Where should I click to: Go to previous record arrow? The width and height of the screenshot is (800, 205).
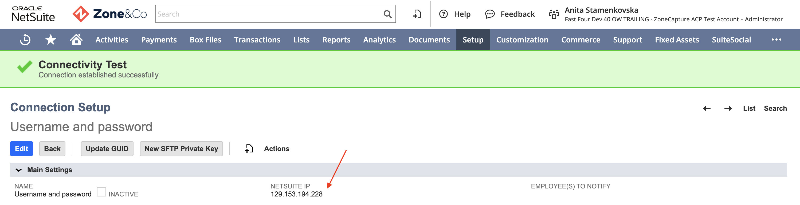point(707,108)
